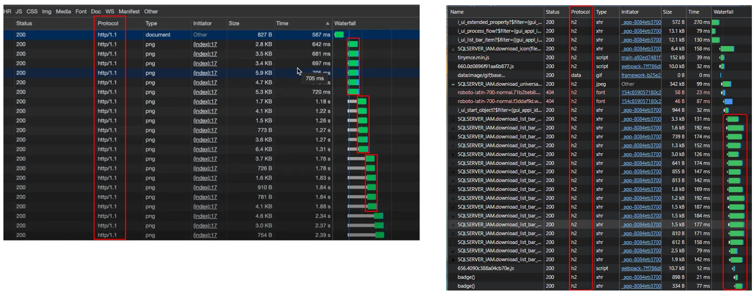Switch to the Font filter
This screenshot has width=755, height=293.
tap(81, 12)
